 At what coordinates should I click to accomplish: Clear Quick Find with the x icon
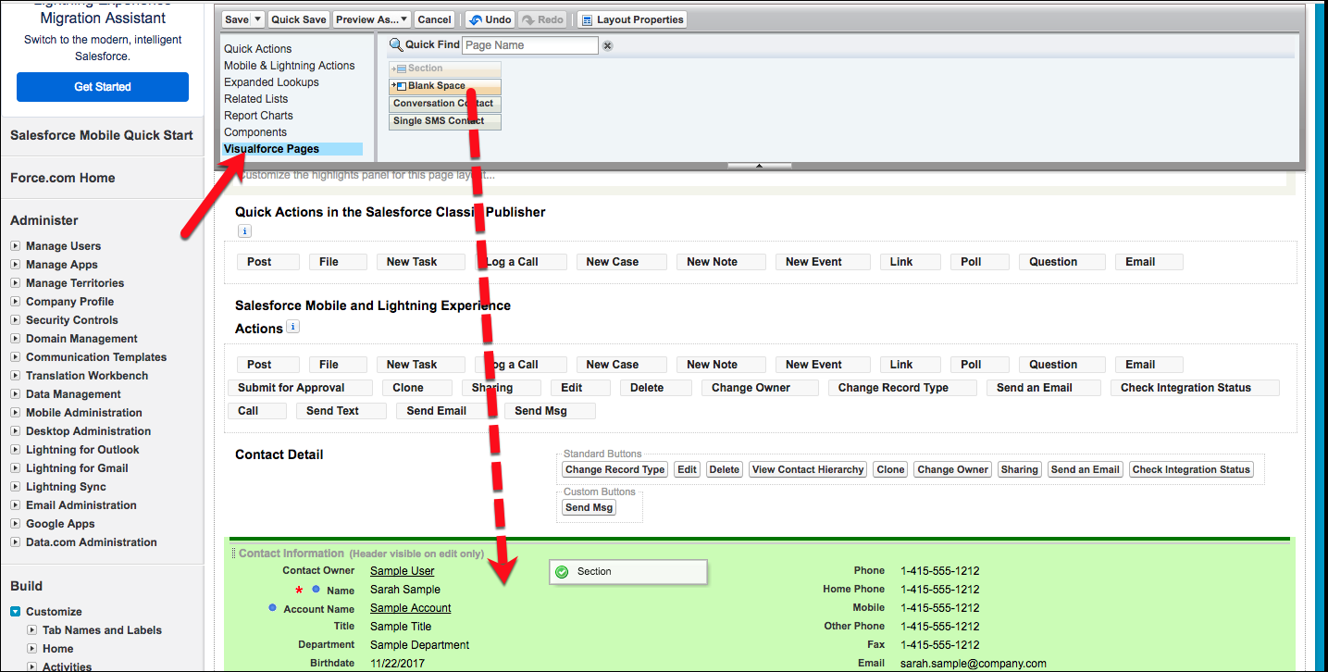click(608, 45)
